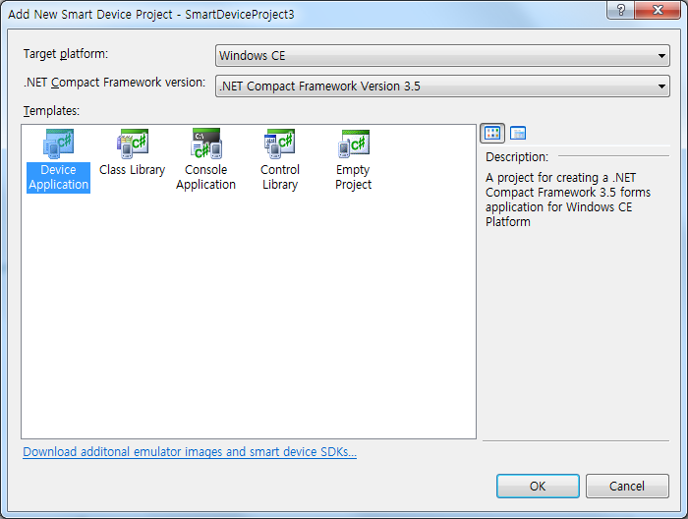688x519 pixels.
Task: Click the arrow on Framework Version 3.5 dropdown
Action: tap(662, 86)
